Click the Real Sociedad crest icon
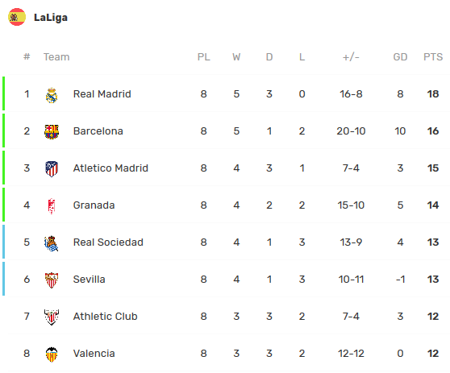The image size is (450, 373). pos(52,243)
